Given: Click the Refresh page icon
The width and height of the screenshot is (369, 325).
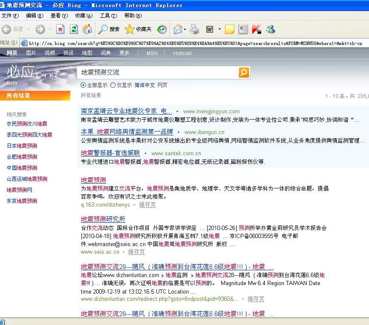Looking at the screenshot, I should click(74, 29).
